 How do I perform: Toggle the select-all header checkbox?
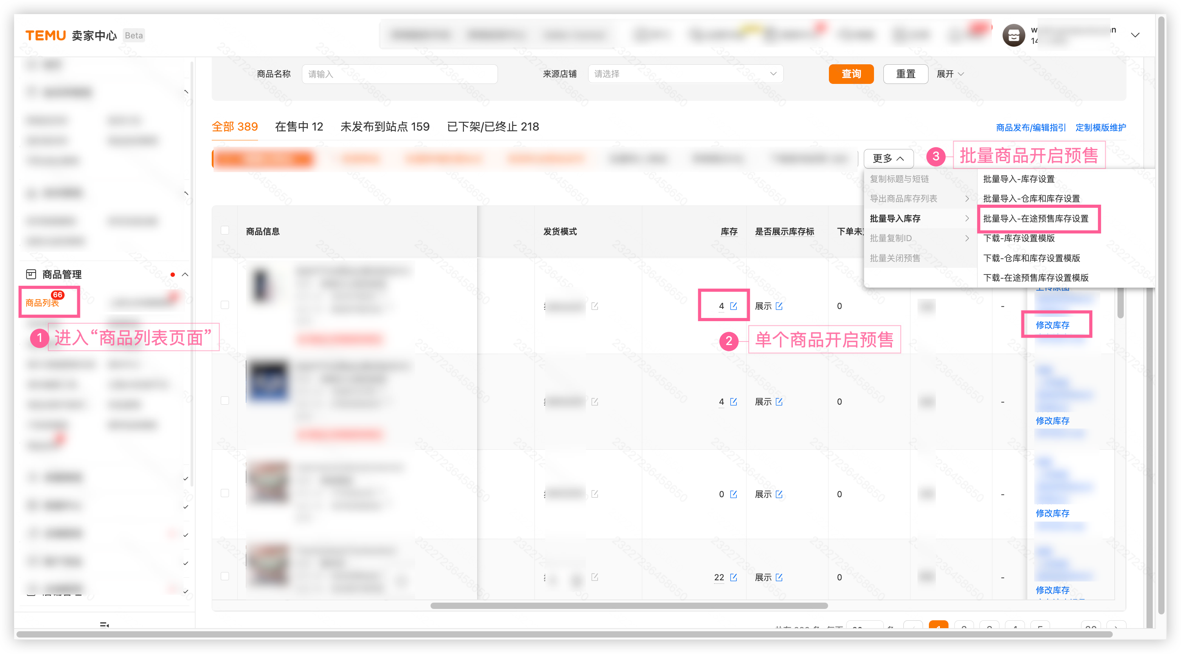click(225, 231)
